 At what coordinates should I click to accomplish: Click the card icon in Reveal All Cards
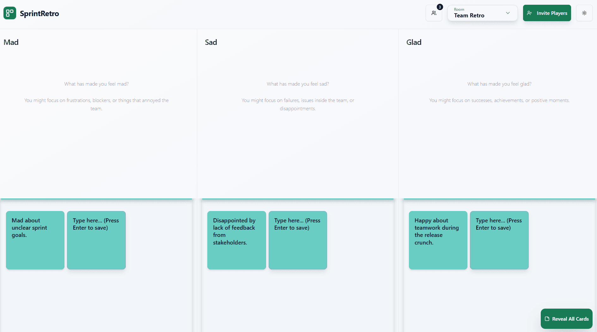click(x=547, y=319)
